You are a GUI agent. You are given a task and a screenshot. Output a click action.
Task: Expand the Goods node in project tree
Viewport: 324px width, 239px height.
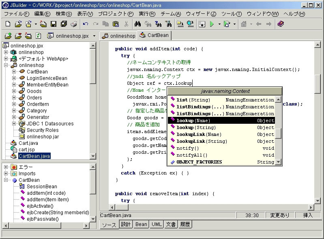14,91
